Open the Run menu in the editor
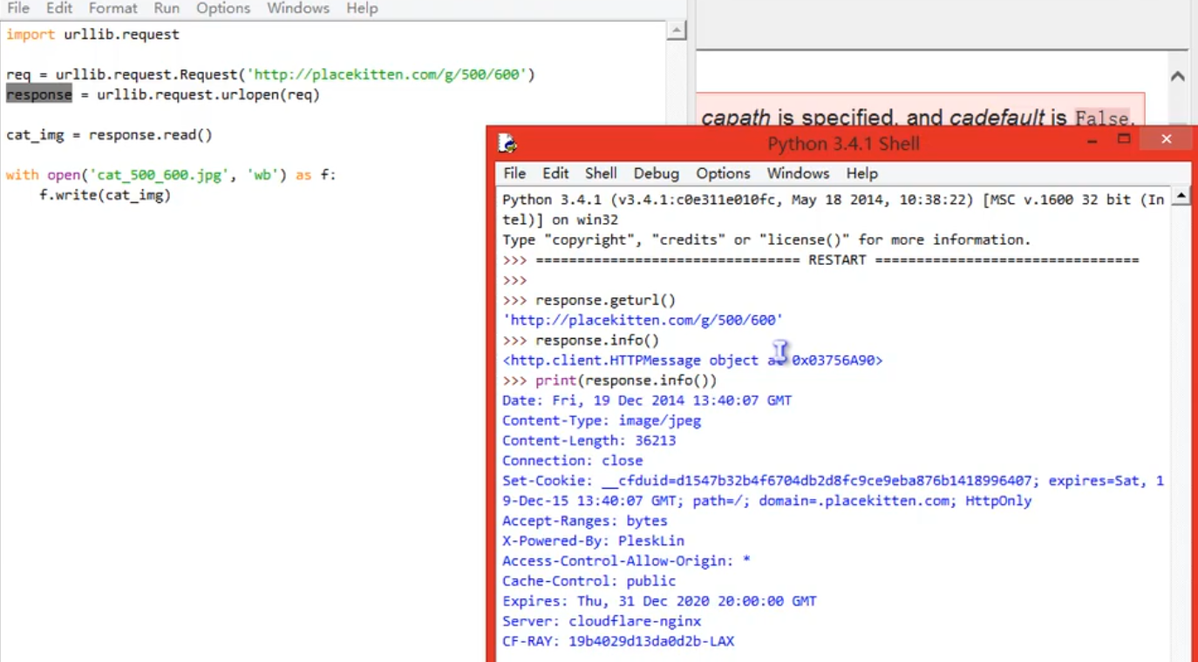 [166, 9]
